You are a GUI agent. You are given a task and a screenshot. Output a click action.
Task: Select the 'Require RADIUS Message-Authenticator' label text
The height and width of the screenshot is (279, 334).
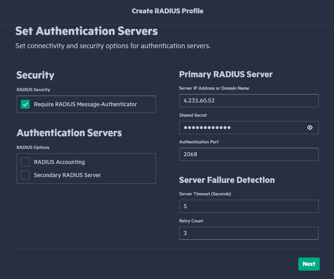coord(85,104)
